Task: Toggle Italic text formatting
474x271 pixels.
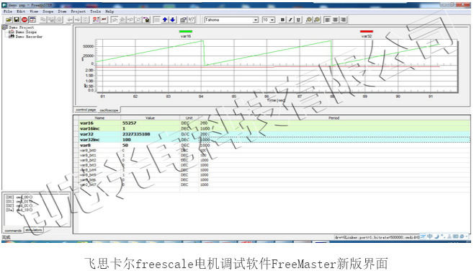Action: [x=290, y=19]
